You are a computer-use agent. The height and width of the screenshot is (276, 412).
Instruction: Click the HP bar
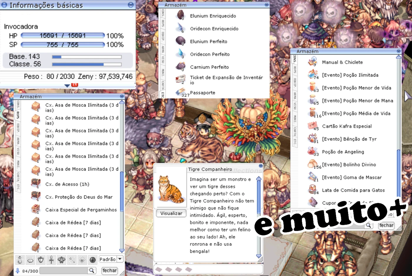click(63, 36)
